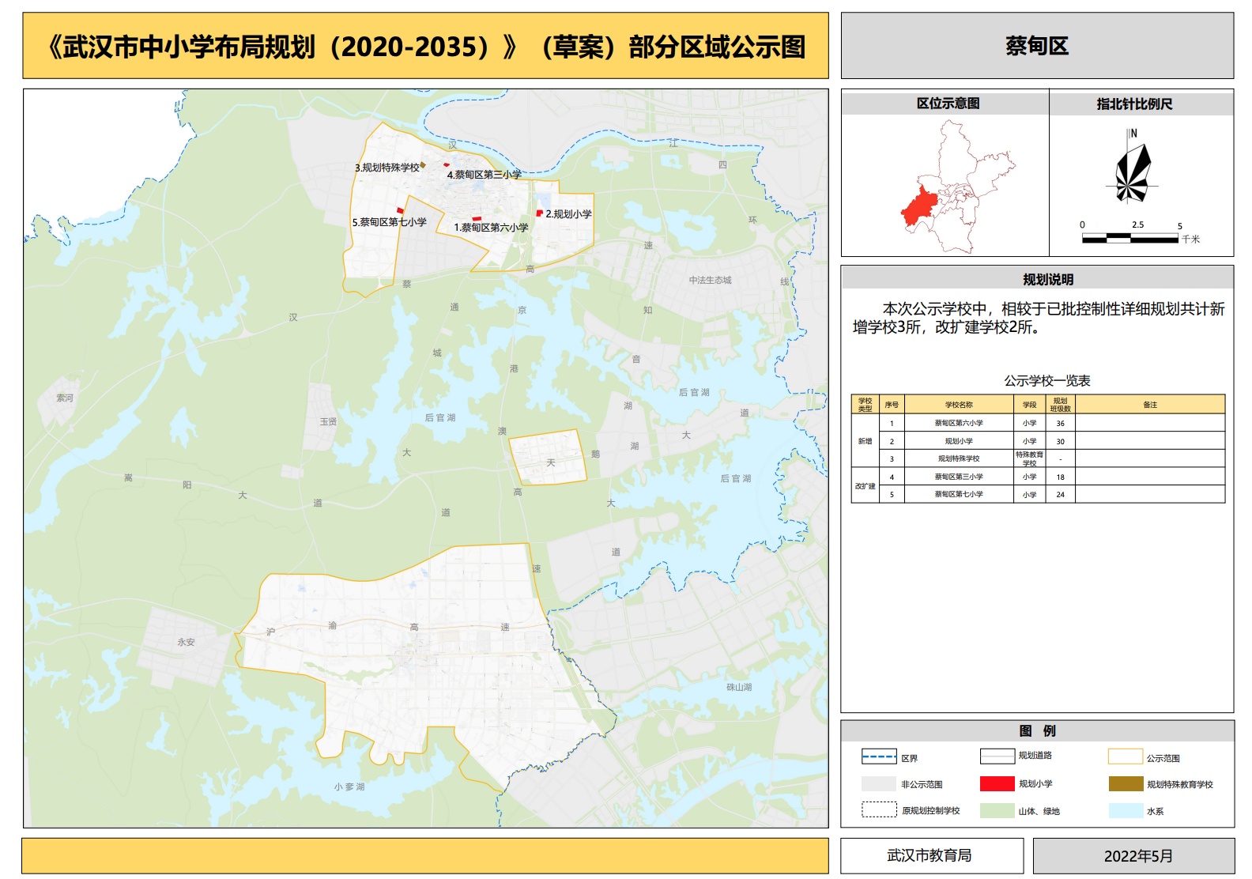
Task: Click the red marker for 蔡甸区第六小学
Action: tap(477, 218)
